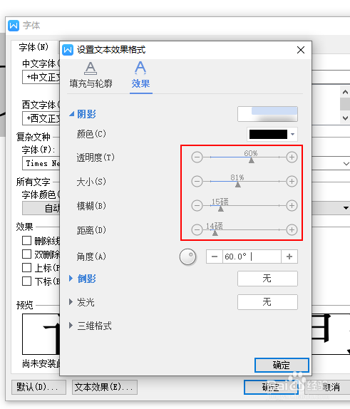Click the 透明度 60% slider handle
Screen dimensions: 350x409
252,160
